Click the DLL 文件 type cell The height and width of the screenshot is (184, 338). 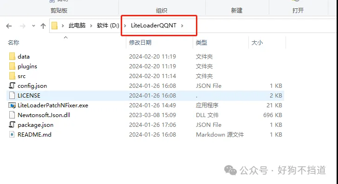[207, 115]
